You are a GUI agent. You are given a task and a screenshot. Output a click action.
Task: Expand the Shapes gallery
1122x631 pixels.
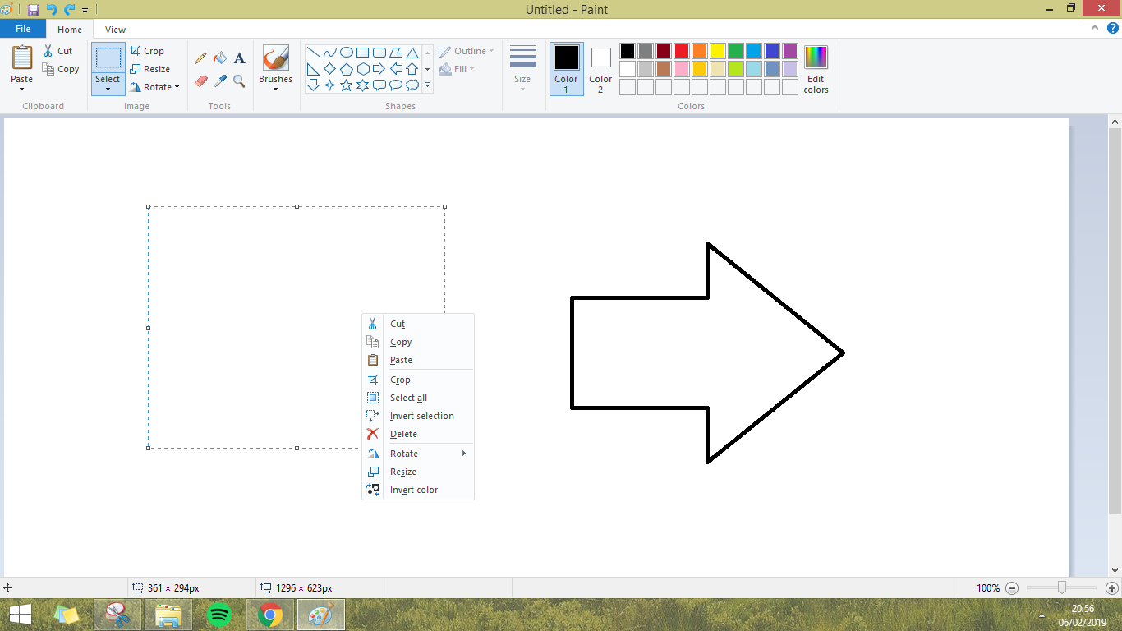(x=426, y=85)
